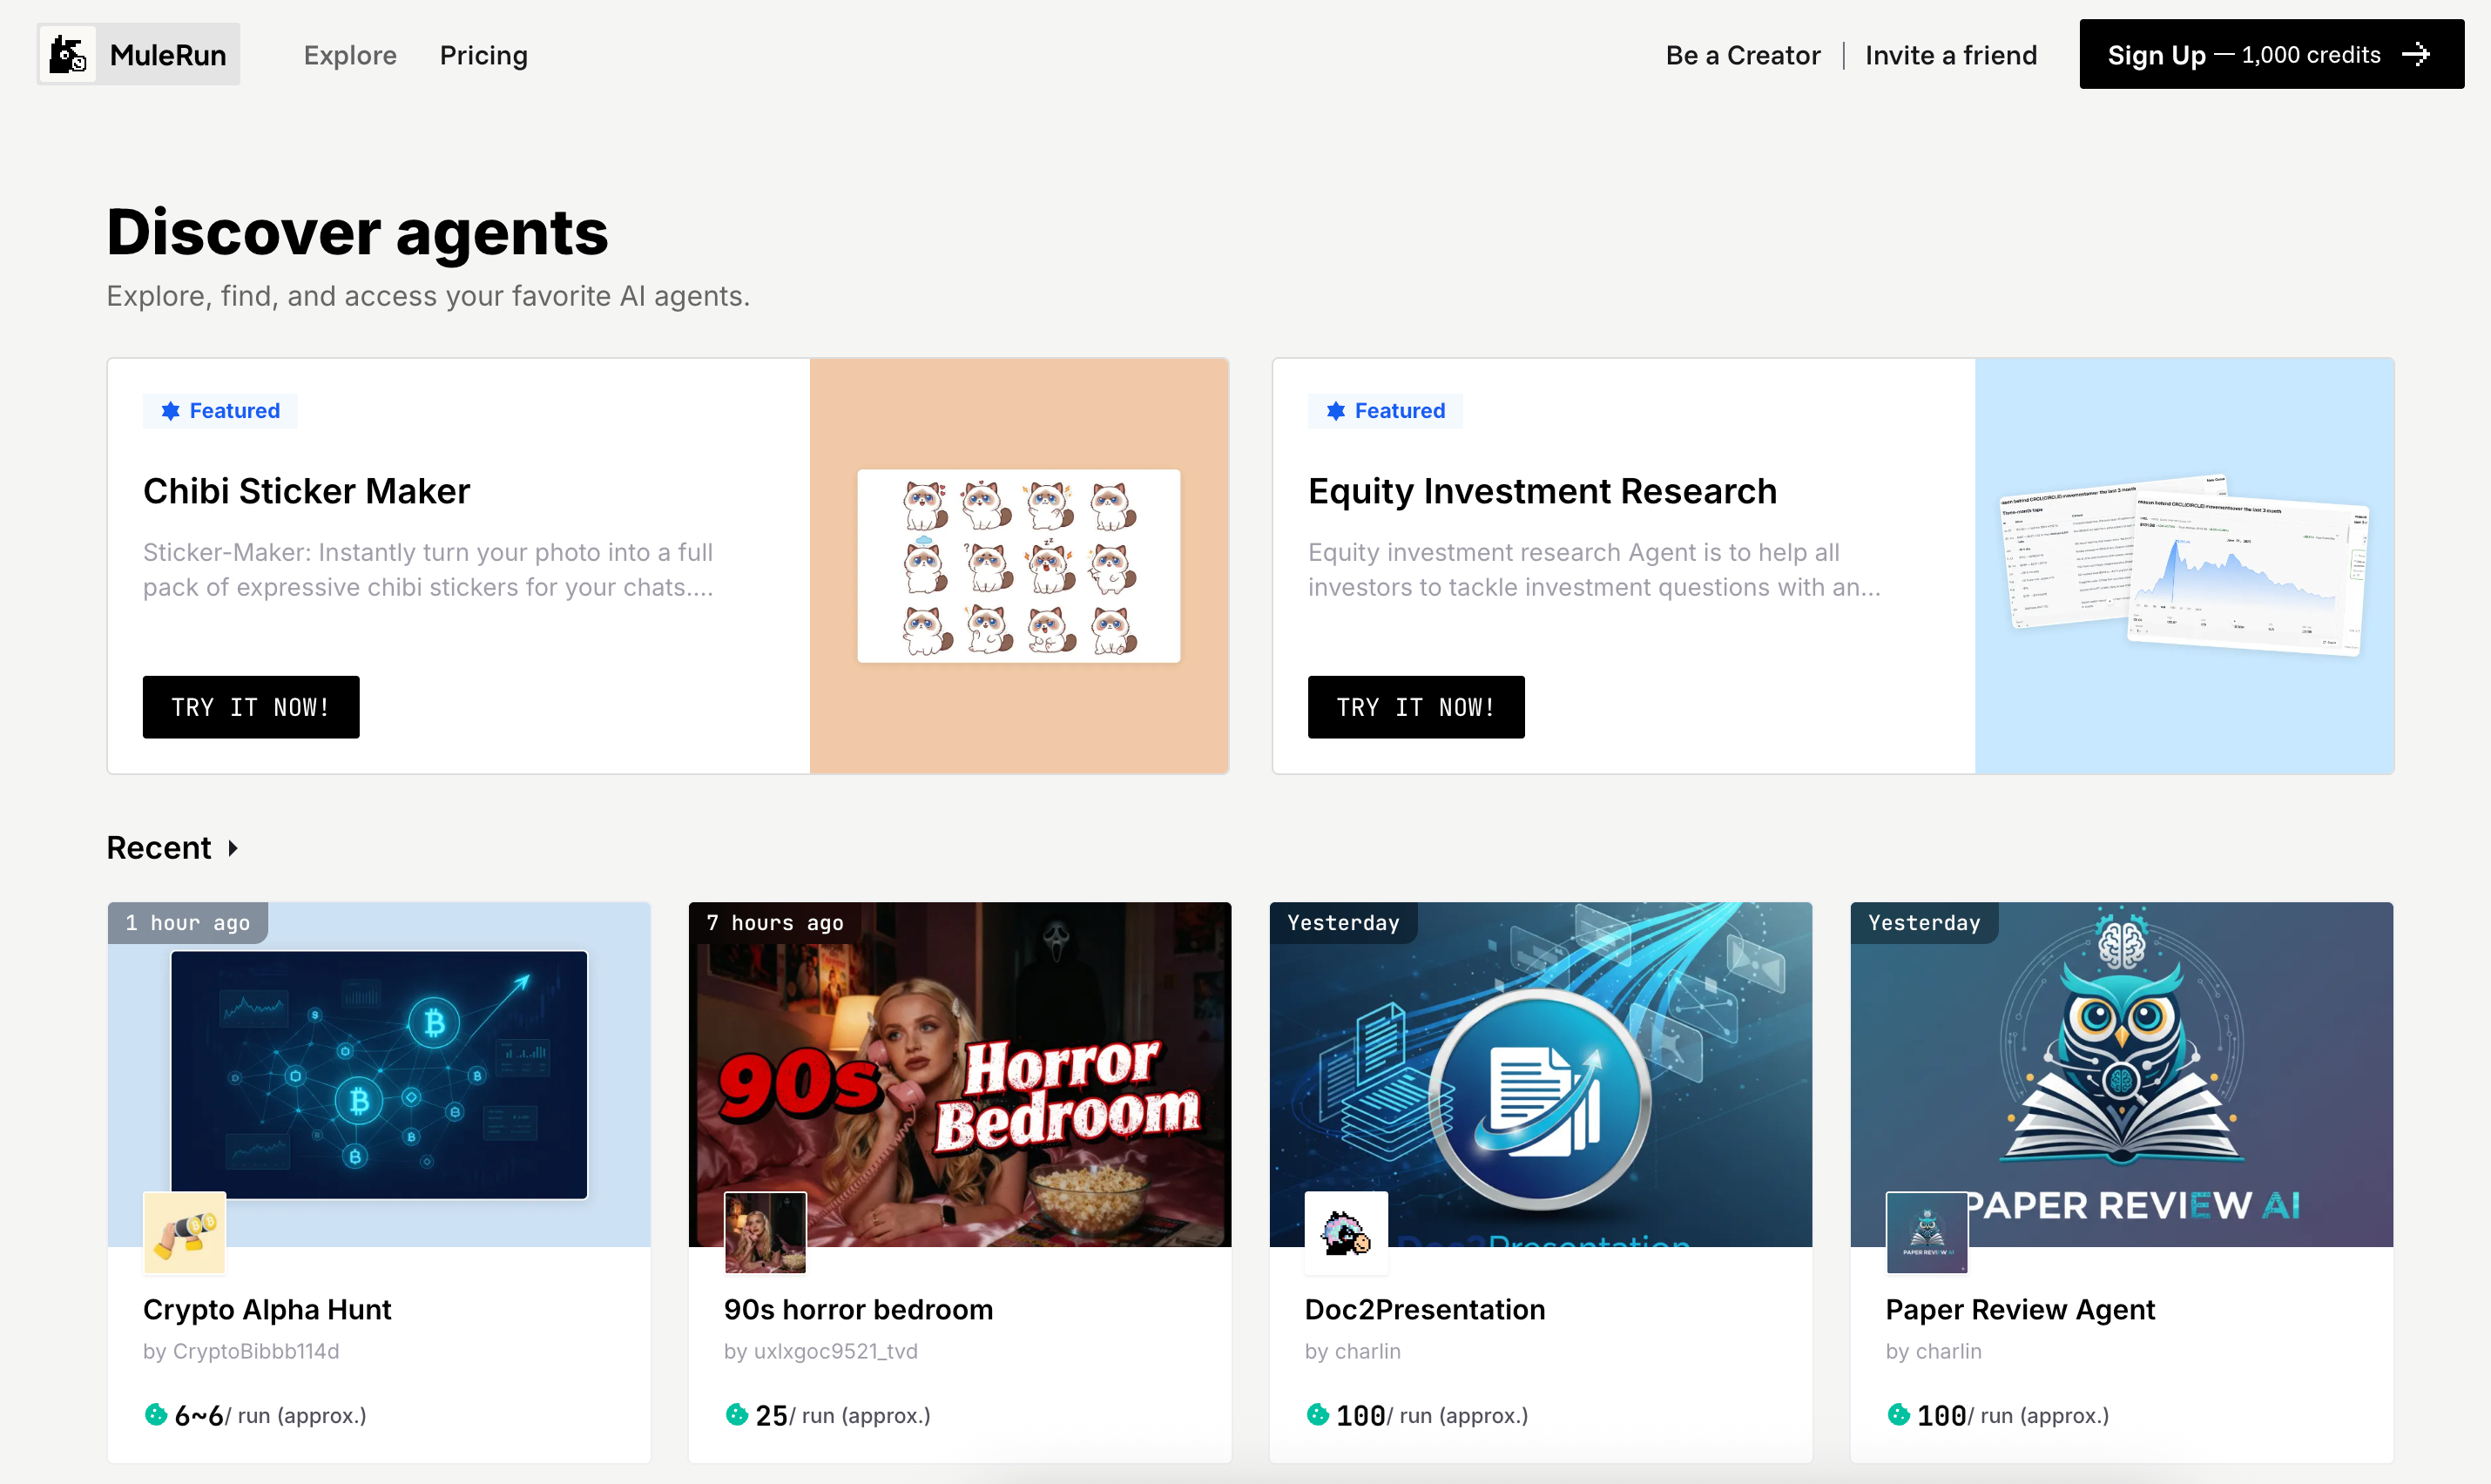2491x1484 pixels.
Task: Click the Sign Up arrow icon
Action: (2416, 55)
